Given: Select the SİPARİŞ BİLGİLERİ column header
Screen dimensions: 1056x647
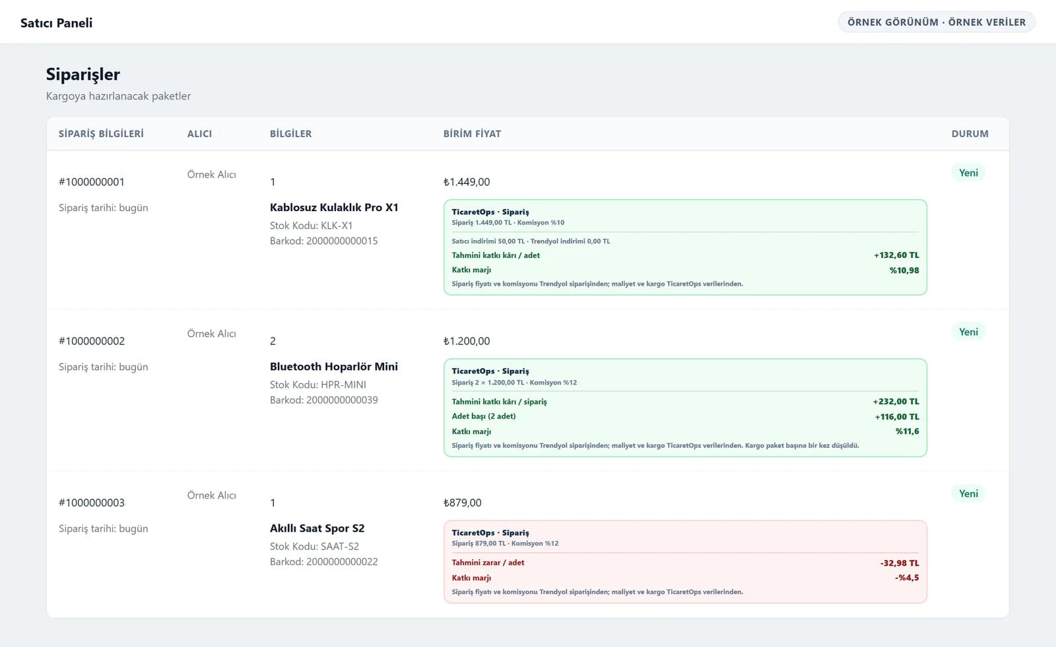Looking at the screenshot, I should (101, 133).
